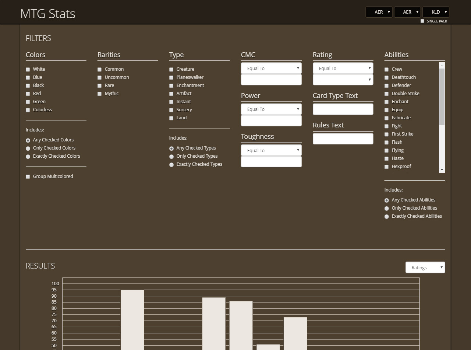Click the CMC value input field
Viewport: 471px width, 350px height.
[271, 80]
